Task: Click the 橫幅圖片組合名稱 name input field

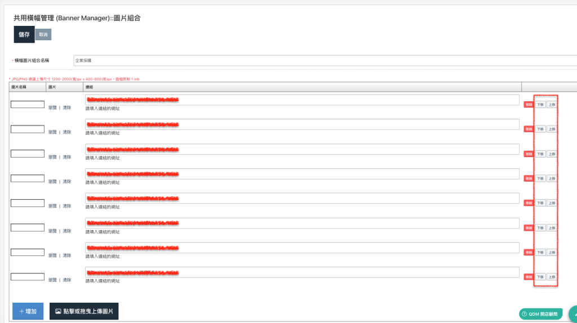Action: tap(325, 60)
